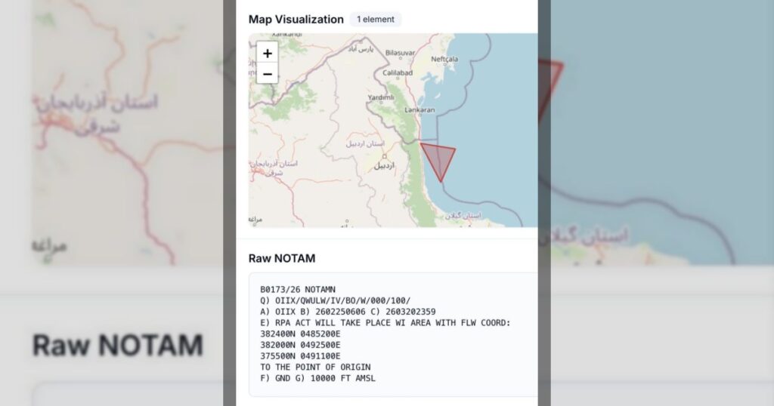Click the 382400N 0485200E coordinate line
This screenshot has width=774, height=406.
[x=300, y=334]
